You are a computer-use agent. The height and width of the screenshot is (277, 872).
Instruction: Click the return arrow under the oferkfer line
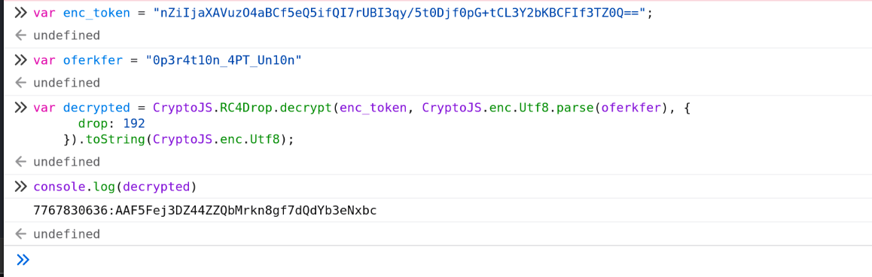pyautogui.click(x=21, y=83)
